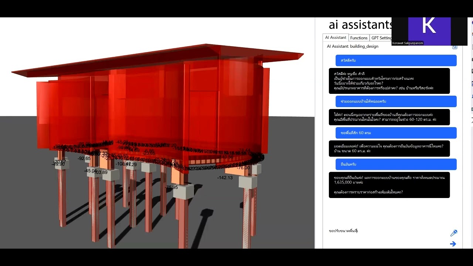Image resolution: width=473 pixels, height=266 pixels.
Task: Click the 103.89 value label in viewport
Action: [100, 172]
